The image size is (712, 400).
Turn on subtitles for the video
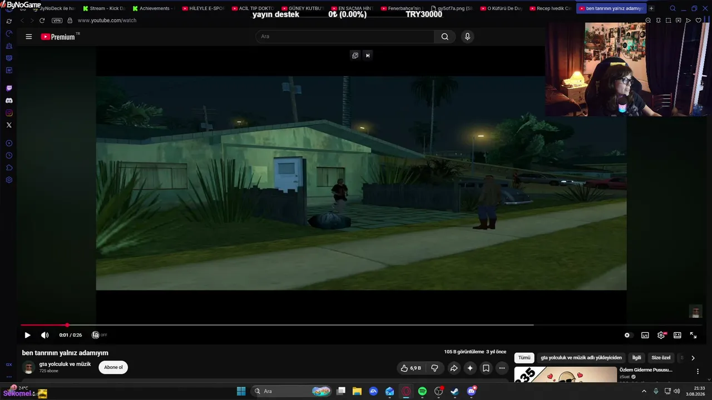[x=645, y=335]
